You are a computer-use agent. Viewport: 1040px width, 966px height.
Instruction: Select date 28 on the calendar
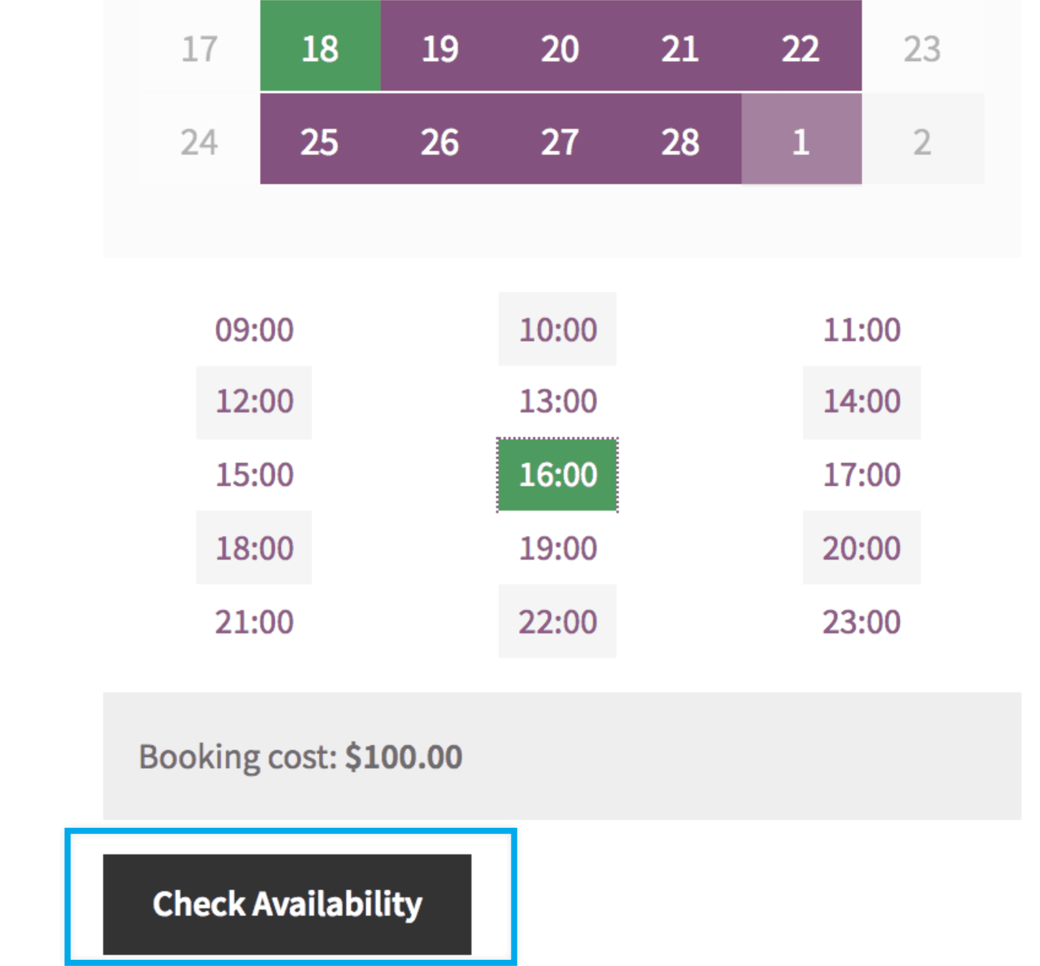(680, 143)
